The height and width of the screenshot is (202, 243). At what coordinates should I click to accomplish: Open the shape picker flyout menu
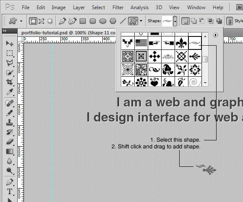click(215, 35)
